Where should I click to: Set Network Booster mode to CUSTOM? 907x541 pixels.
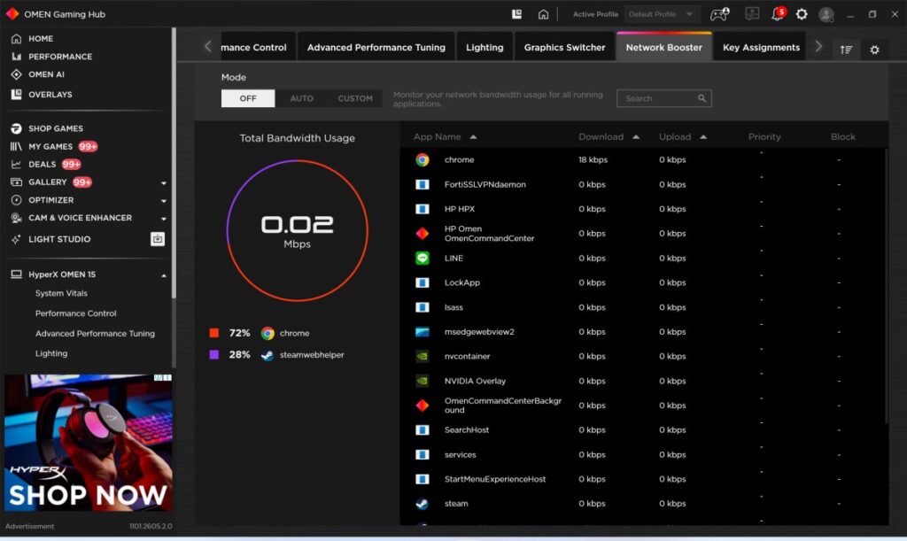(355, 98)
